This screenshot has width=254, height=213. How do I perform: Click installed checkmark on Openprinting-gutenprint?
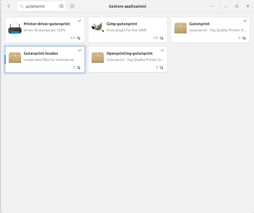pos(162,50)
